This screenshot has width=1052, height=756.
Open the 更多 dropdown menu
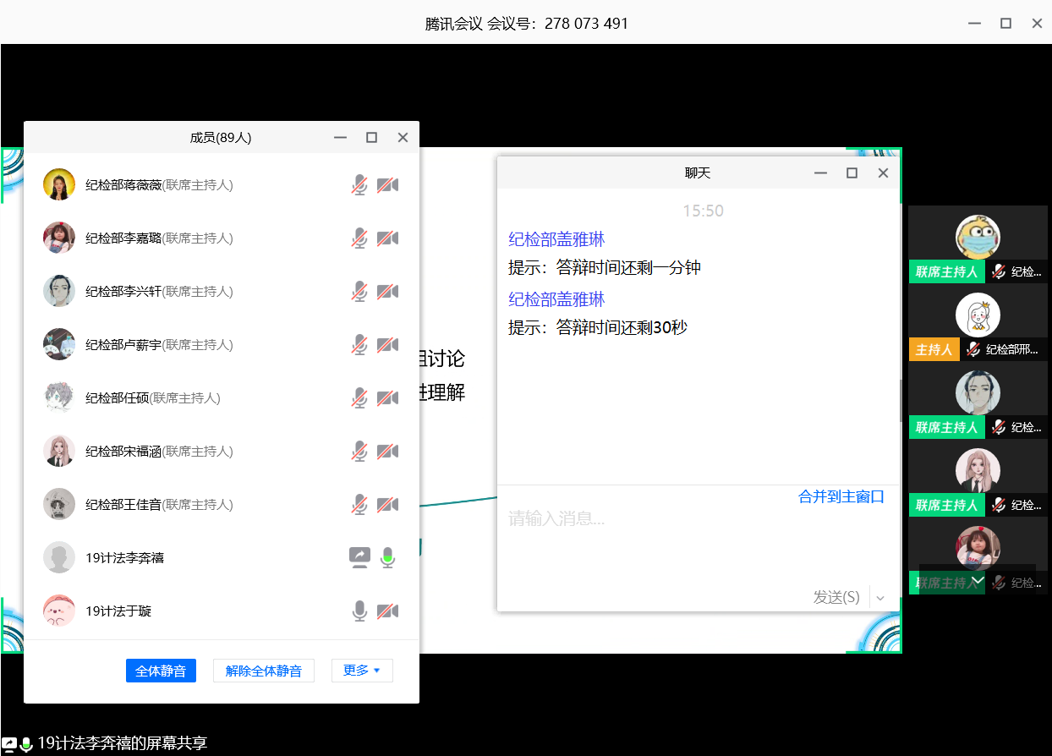pyautogui.click(x=362, y=671)
